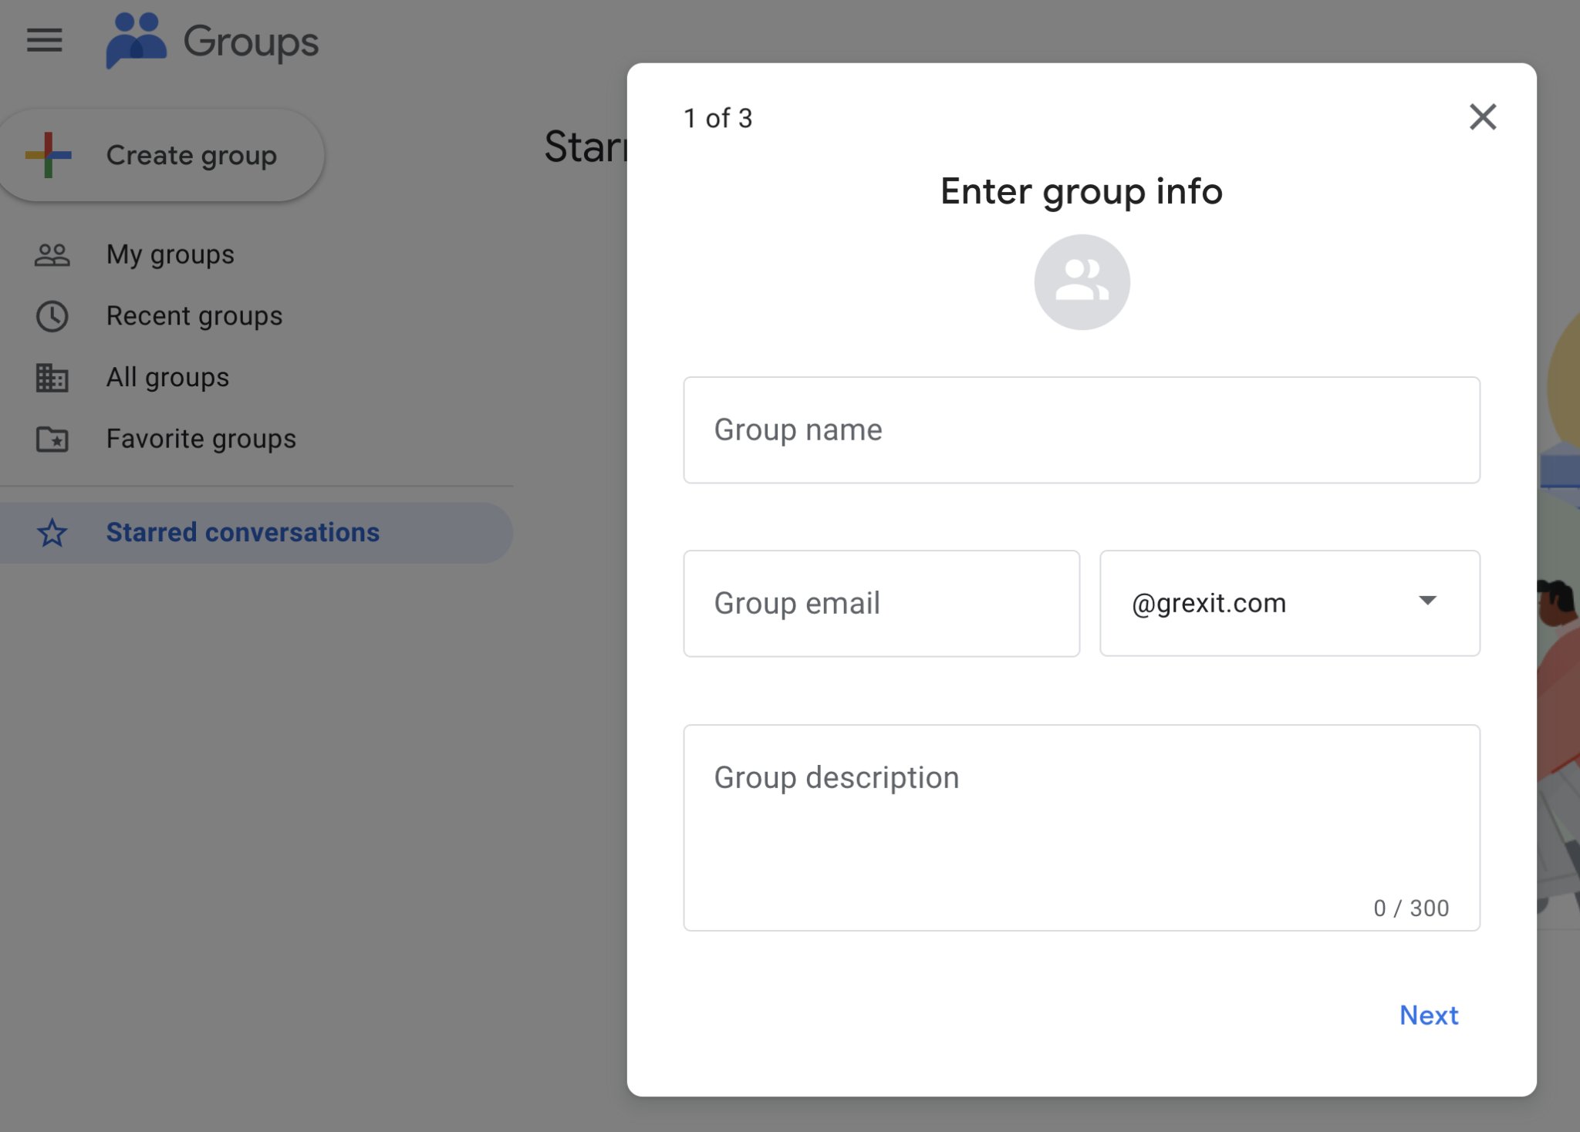Click the group avatar placeholder icon
The image size is (1580, 1132).
1080,281
